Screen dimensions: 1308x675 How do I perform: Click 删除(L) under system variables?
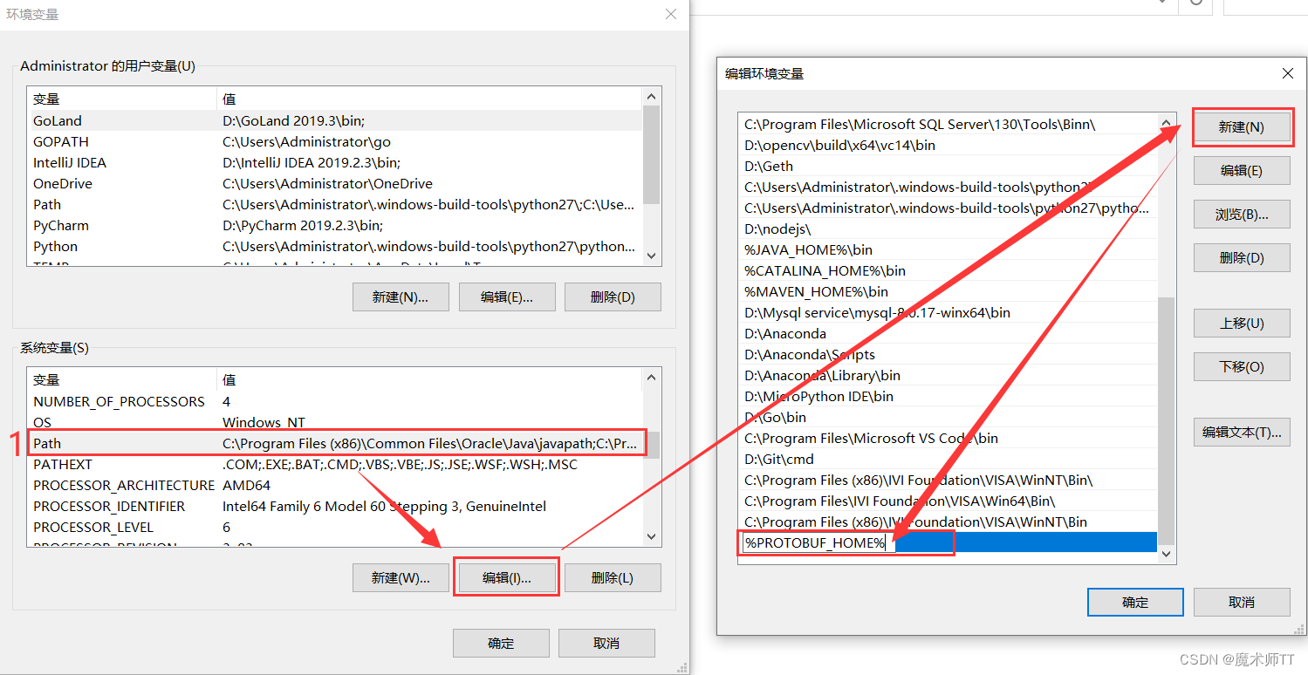[x=613, y=578]
